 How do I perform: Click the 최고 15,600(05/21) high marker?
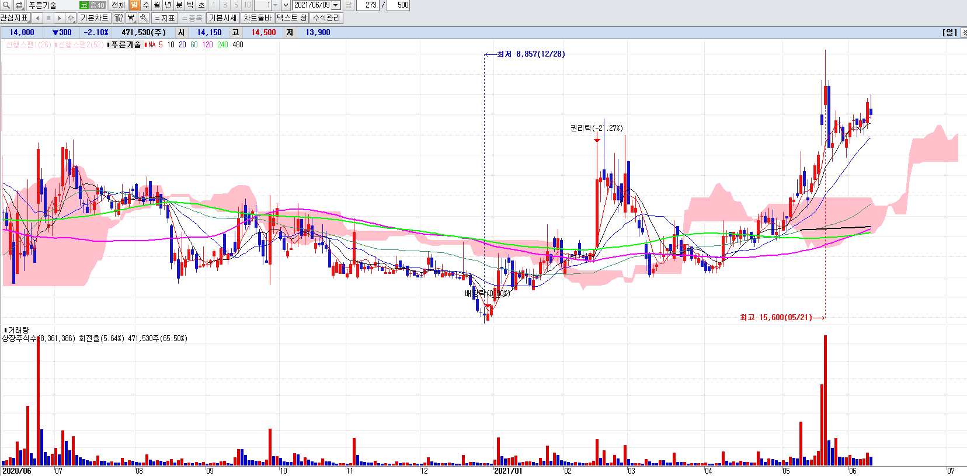pyautogui.click(x=782, y=318)
